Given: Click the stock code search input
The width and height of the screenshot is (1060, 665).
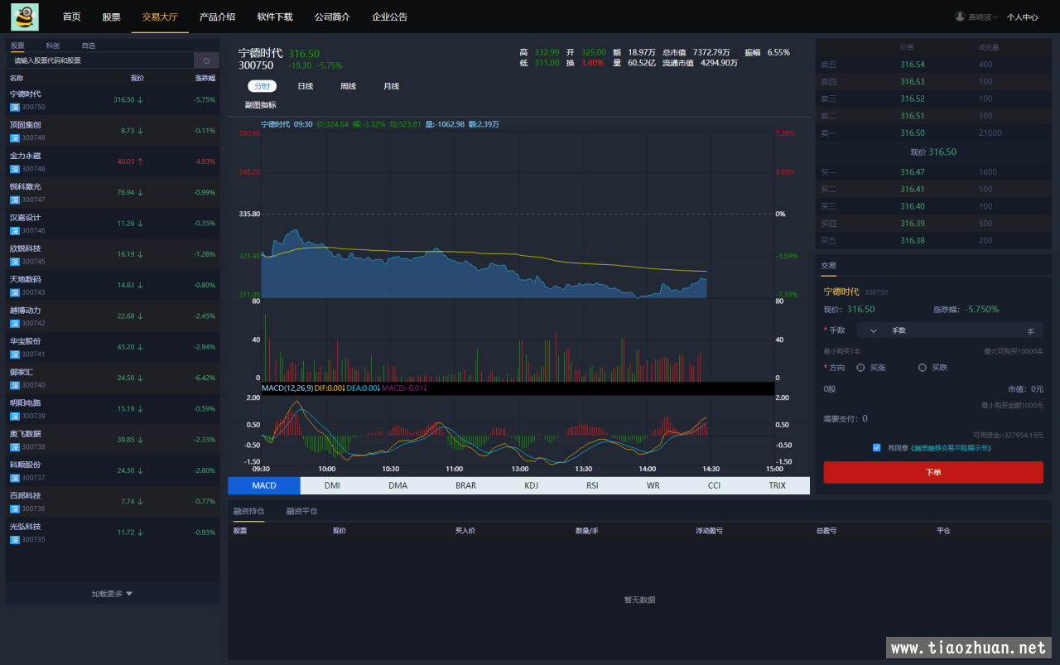Looking at the screenshot, I should tap(100, 60).
